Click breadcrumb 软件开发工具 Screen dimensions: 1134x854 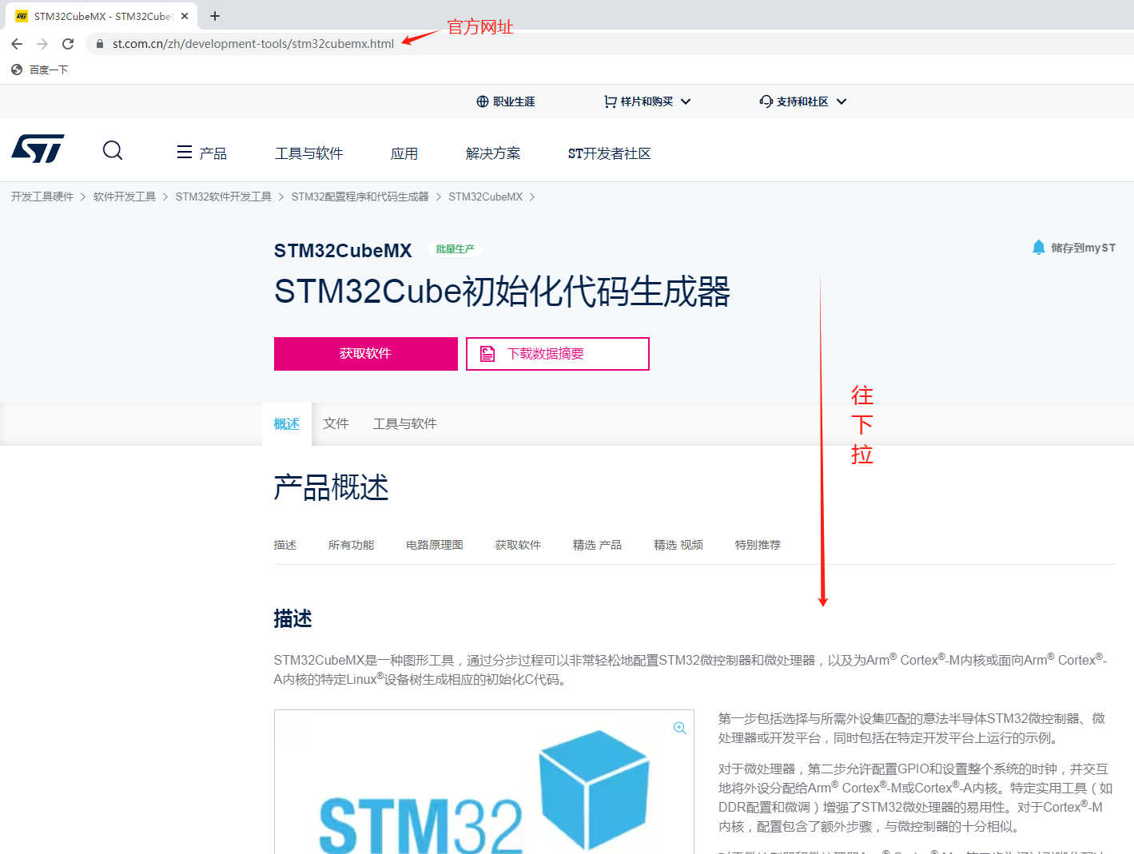click(x=125, y=197)
